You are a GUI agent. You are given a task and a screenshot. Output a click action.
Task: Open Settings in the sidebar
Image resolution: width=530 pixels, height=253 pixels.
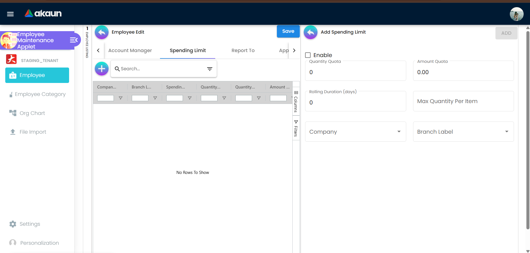pos(30,224)
